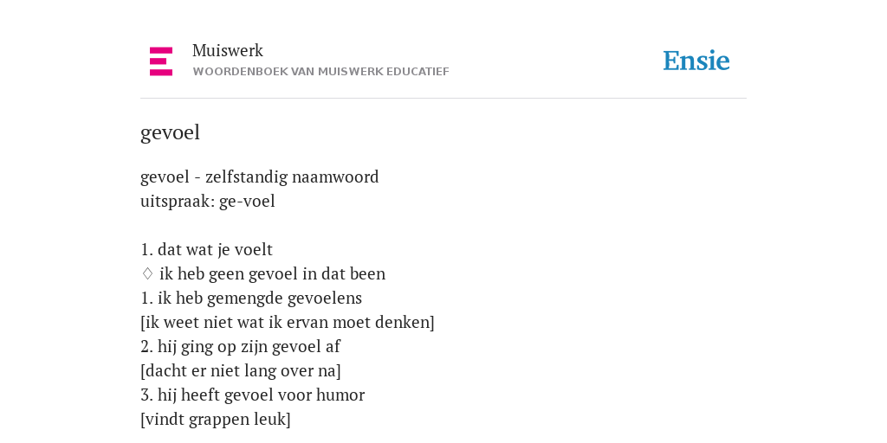This screenshot has width=887, height=443.
Task: Click the word 'humor' in third phrase
Action: pos(340,395)
